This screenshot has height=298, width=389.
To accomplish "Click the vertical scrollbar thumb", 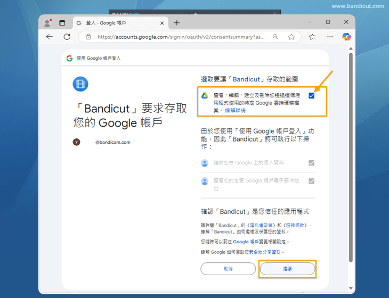I will pyautogui.click(x=351, y=158).
